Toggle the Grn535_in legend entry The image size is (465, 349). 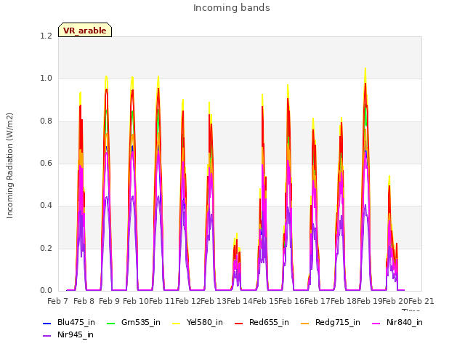pos(134,323)
